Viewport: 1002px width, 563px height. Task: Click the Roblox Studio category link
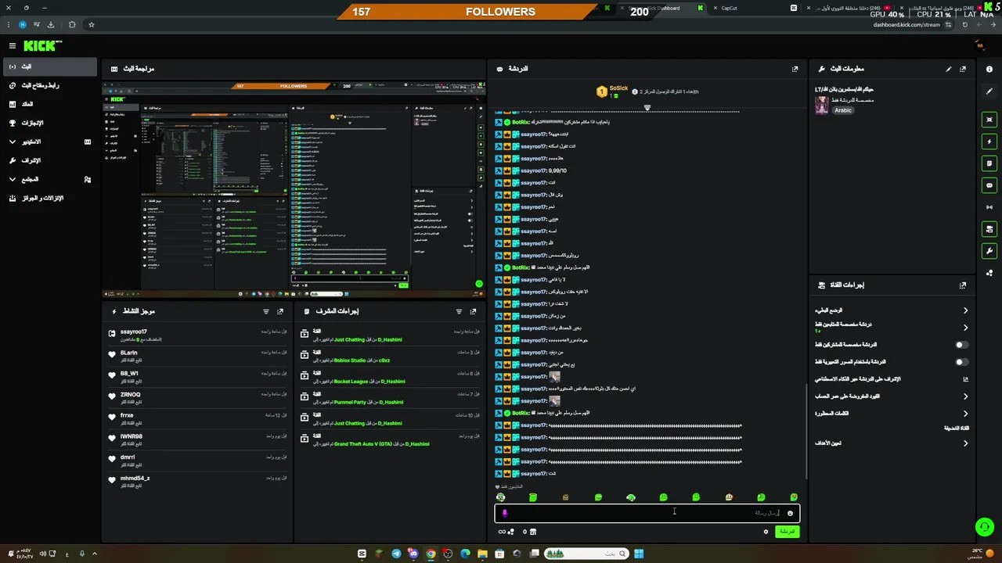(351, 360)
